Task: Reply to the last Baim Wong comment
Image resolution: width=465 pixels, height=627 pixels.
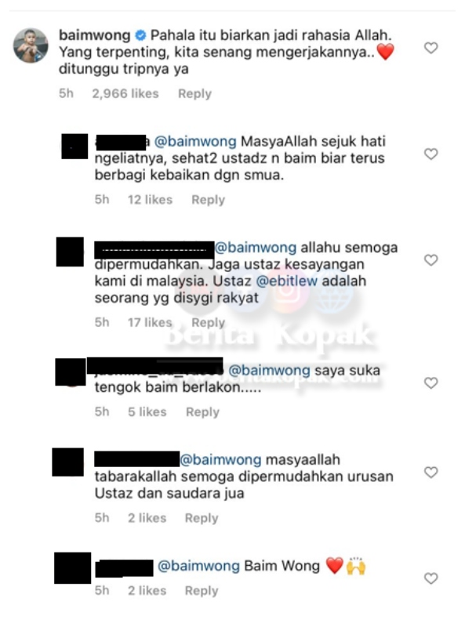Action: click(x=202, y=591)
